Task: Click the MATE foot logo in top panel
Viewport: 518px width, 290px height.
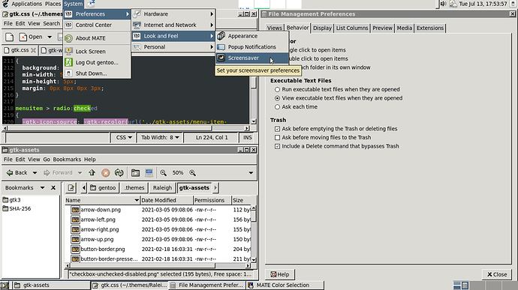Action: tap(5, 4)
